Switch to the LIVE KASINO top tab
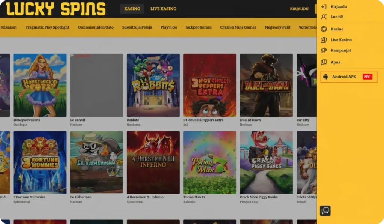 click(x=163, y=9)
